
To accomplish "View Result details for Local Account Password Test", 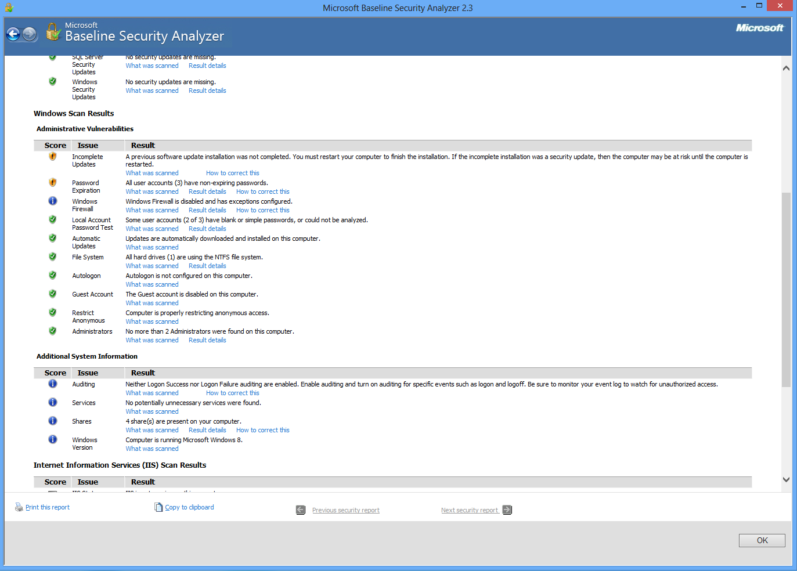I will click(207, 229).
